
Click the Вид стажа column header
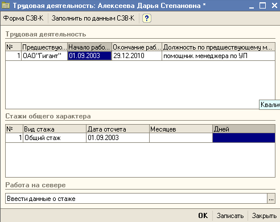(x=55, y=129)
